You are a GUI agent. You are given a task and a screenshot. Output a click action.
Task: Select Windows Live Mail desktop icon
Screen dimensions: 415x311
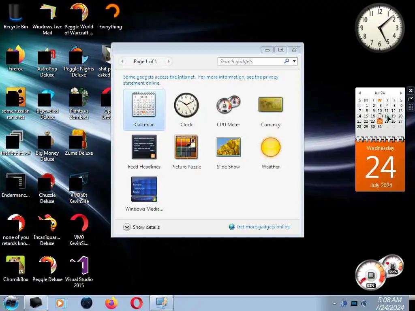click(47, 19)
